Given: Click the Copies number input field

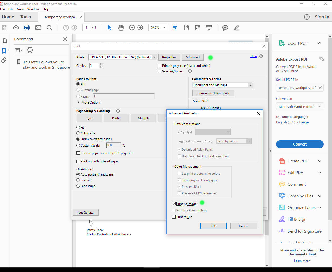Looking at the screenshot, I should [95, 66].
